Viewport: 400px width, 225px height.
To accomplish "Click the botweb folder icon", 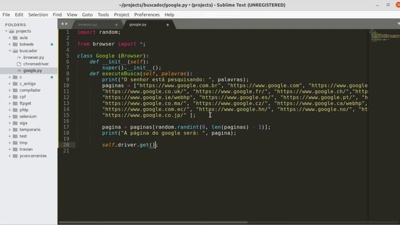I will tap(15, 44).
